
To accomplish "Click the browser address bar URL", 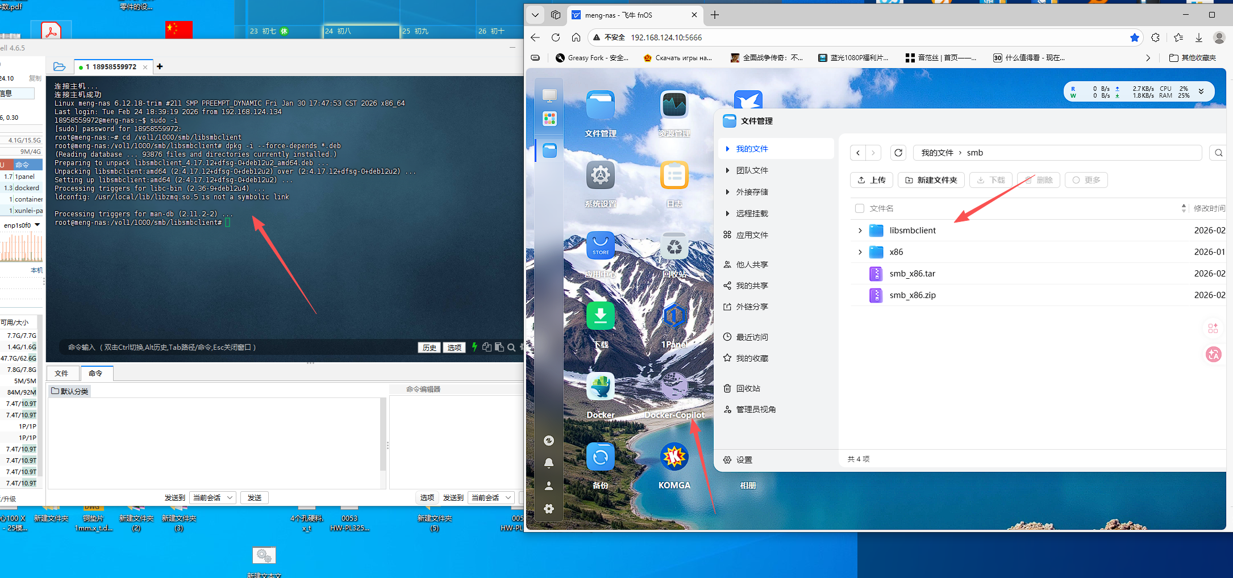I will coord(666,37).
